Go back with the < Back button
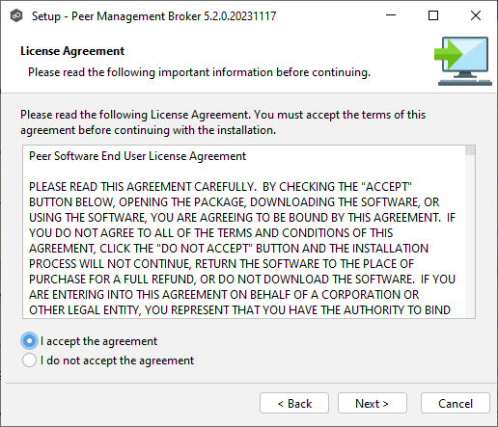Viewport: 498px width, 427px height. tap(294, 403)
